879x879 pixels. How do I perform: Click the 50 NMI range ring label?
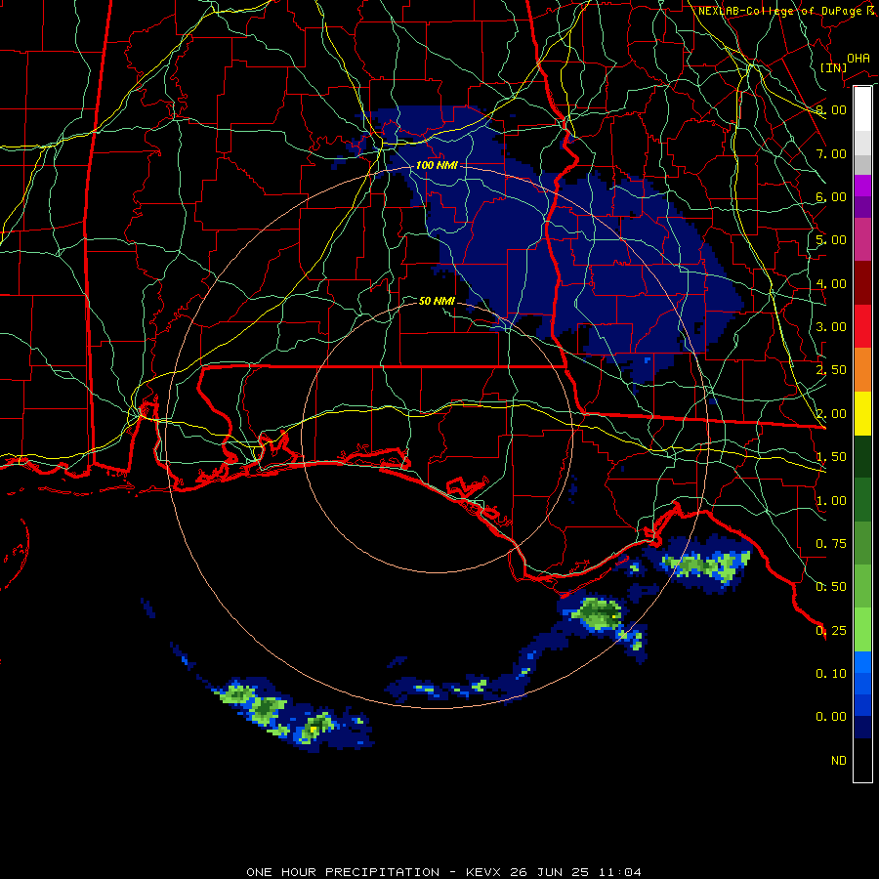(437, 301)
